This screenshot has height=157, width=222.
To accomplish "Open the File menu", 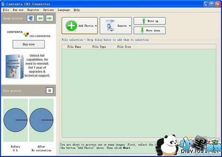I will click(6, 10).
